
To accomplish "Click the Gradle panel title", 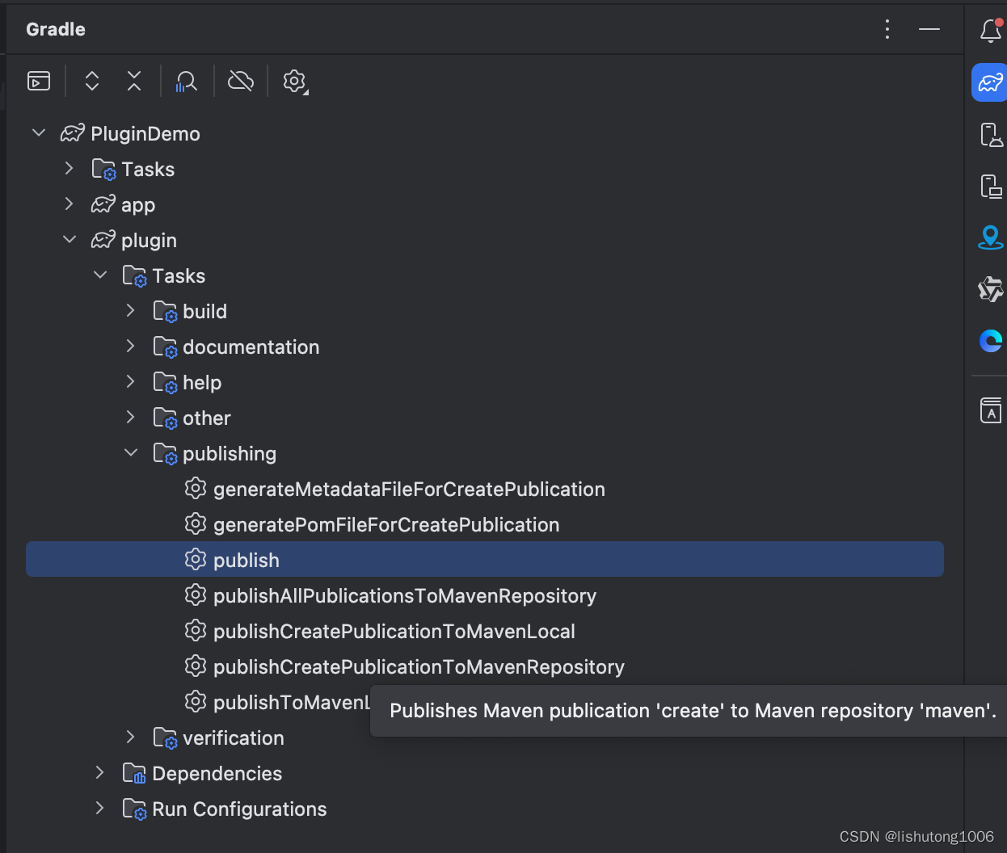I will click(56, 29).
